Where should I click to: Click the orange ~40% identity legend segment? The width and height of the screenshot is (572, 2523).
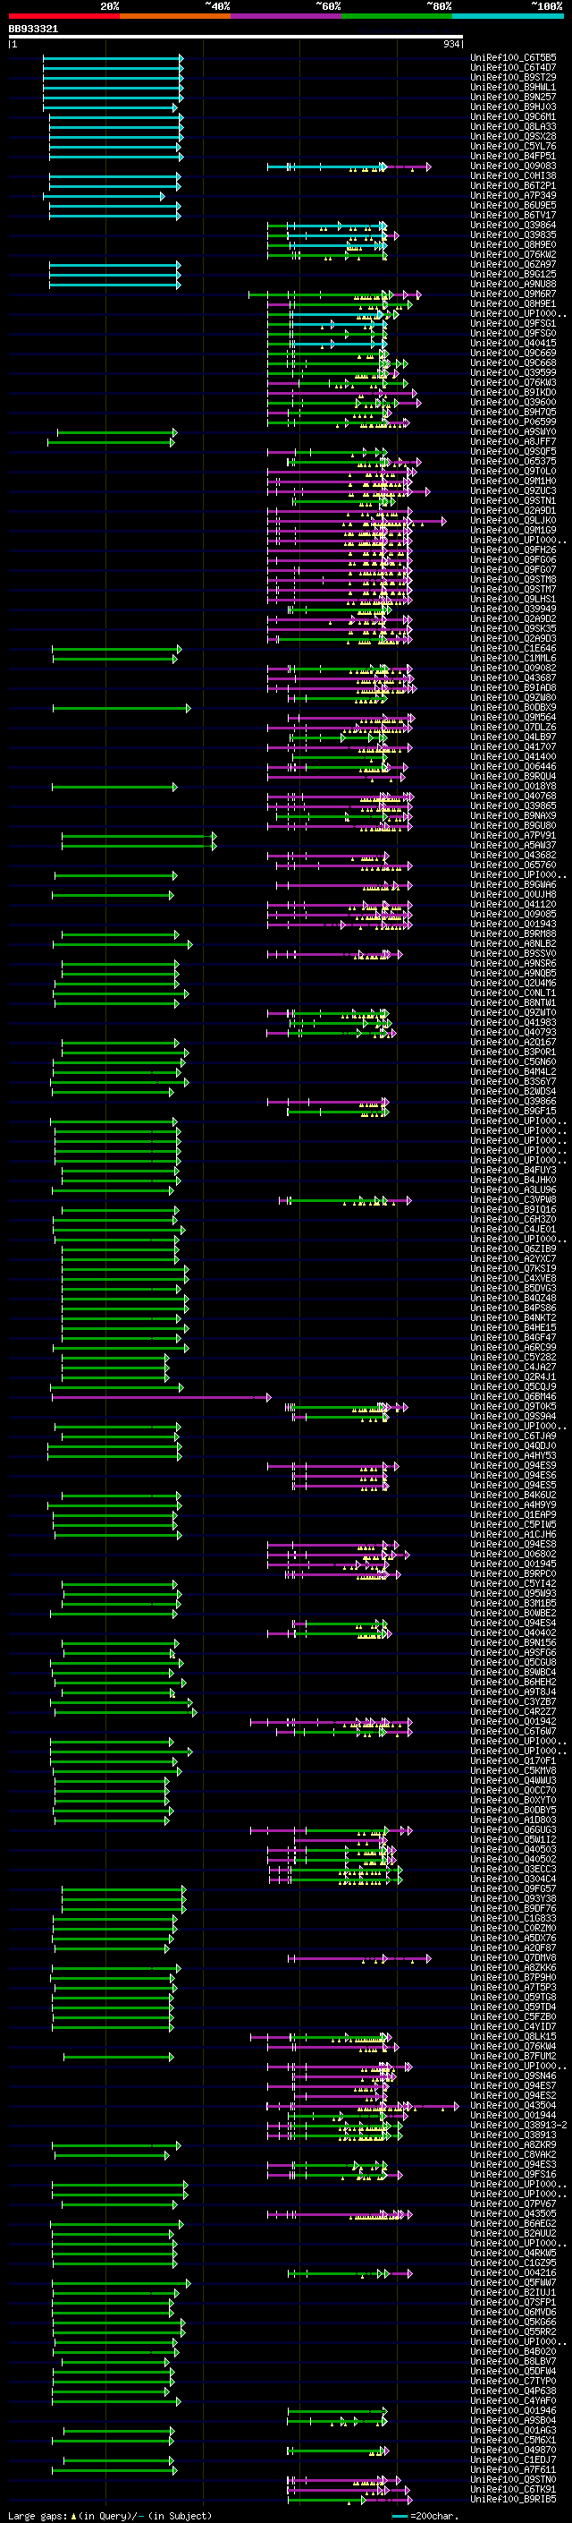tap(175, 16)
